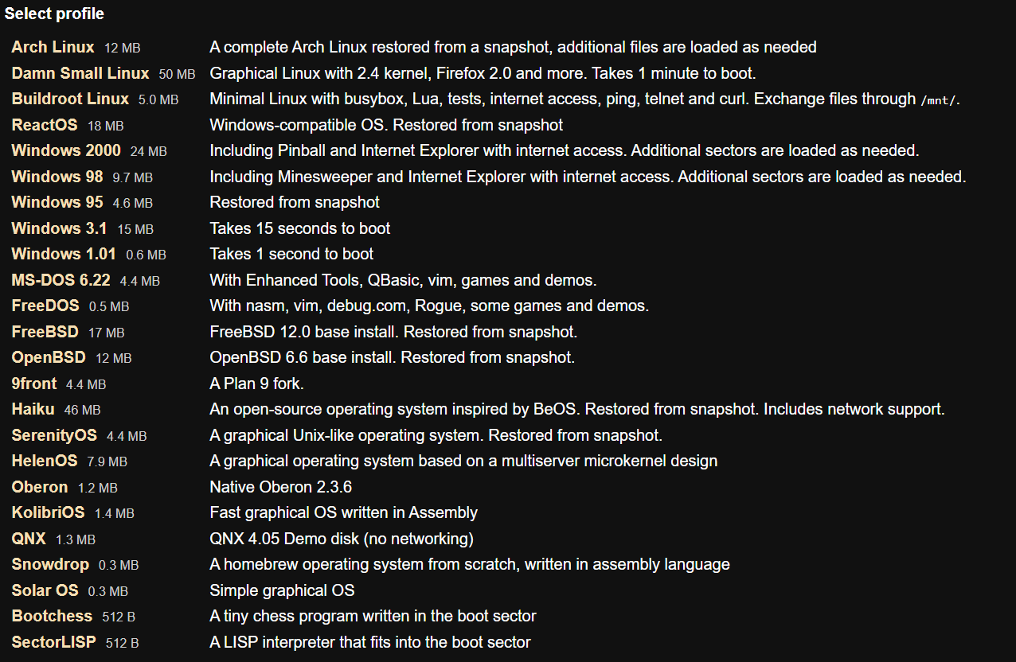Viewport: 1016px width, 662px height.
Task: Launch the Buildroot Linux profile
Action: coord(70,99)
